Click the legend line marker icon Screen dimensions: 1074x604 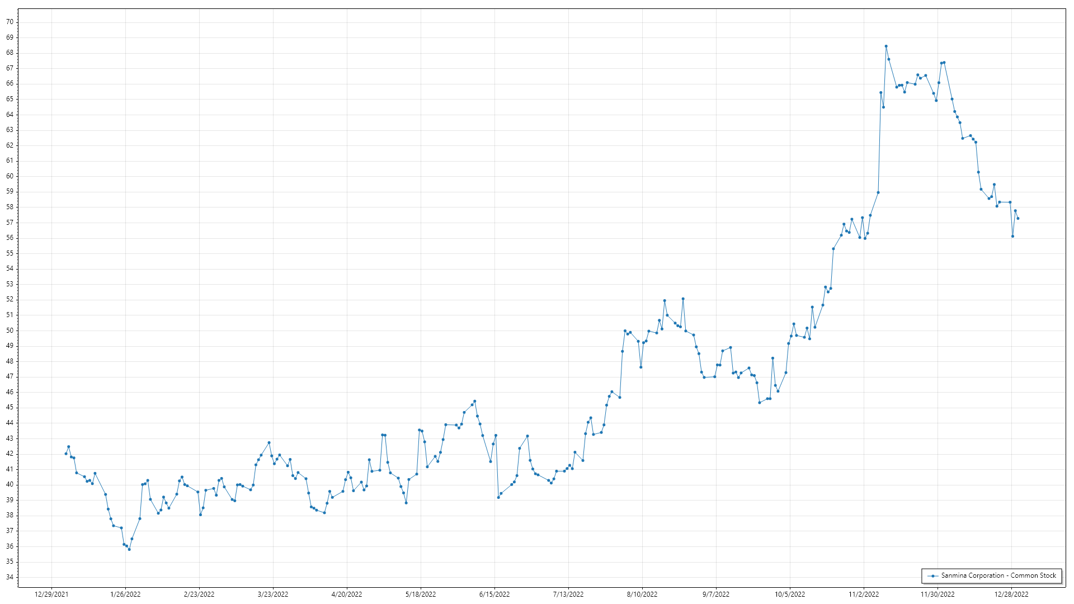tap(932, 576)
